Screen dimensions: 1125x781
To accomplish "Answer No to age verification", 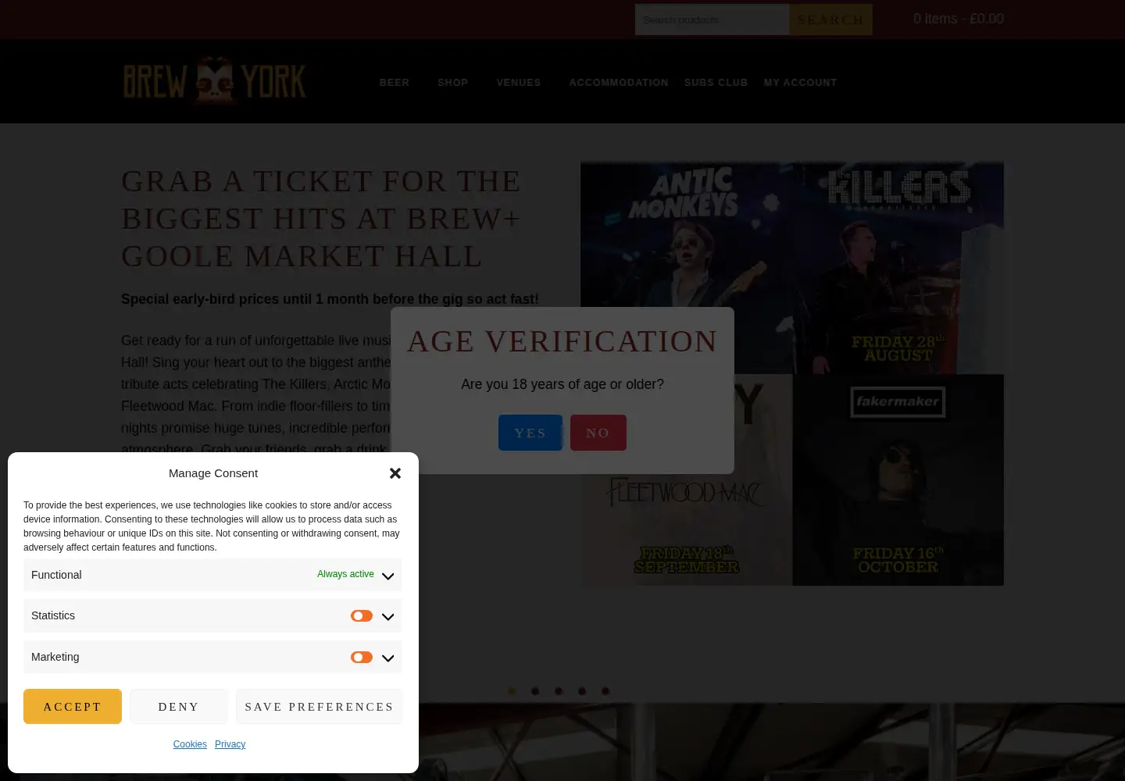I will tap(598, 433).
